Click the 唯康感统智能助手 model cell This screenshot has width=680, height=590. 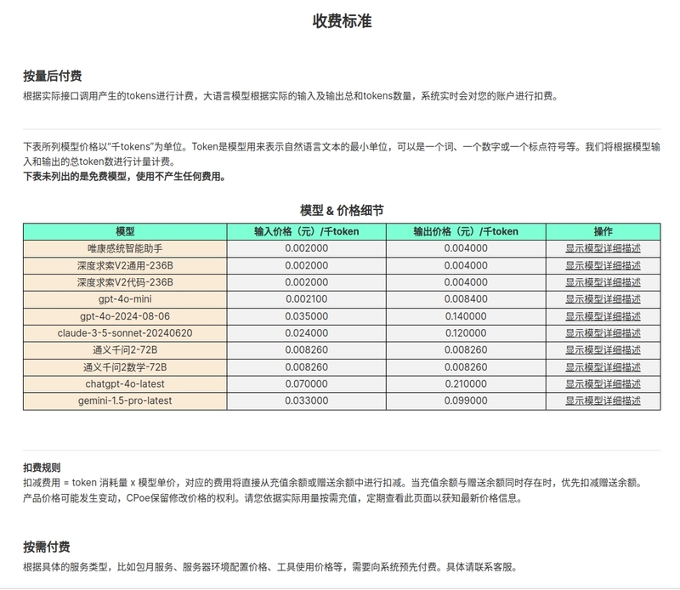click(125, 248)
